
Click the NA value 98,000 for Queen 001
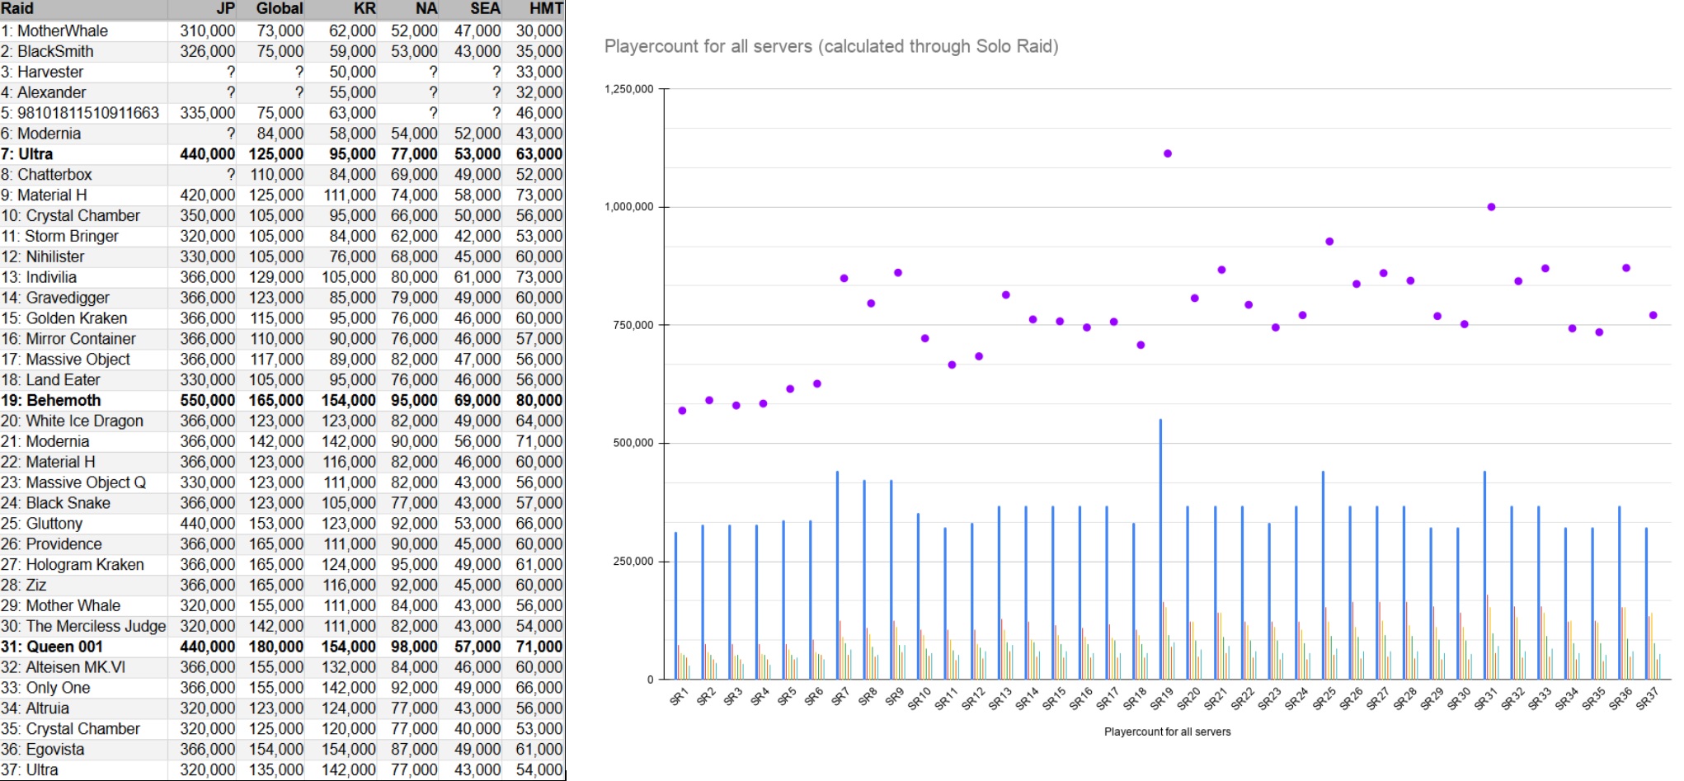(415, 647)
